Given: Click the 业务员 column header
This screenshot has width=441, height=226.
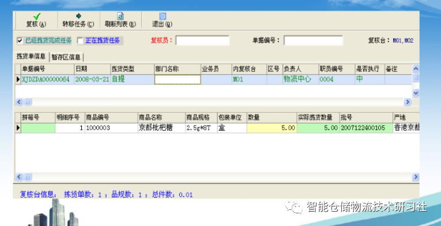Looking at the screenshot, I should pyautogui.click(x=216, y=69).
